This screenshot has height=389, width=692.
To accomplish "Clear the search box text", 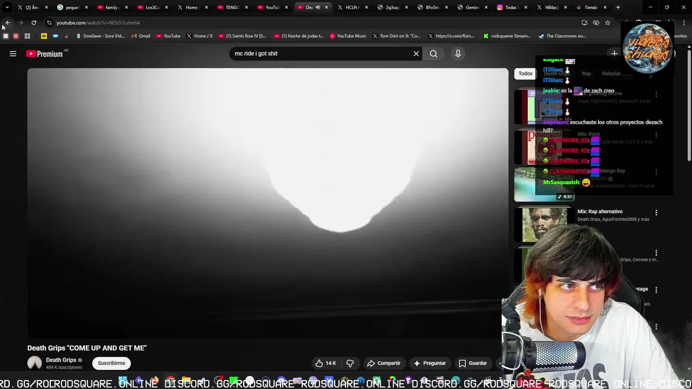I will (416, 53).
